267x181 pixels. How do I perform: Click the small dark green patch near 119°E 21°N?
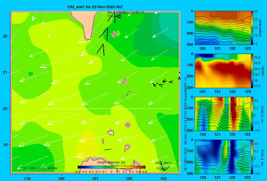[31, 74]
